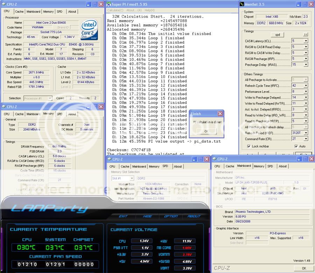Open the Read to Write Delay dropdown

coord(306,115)
